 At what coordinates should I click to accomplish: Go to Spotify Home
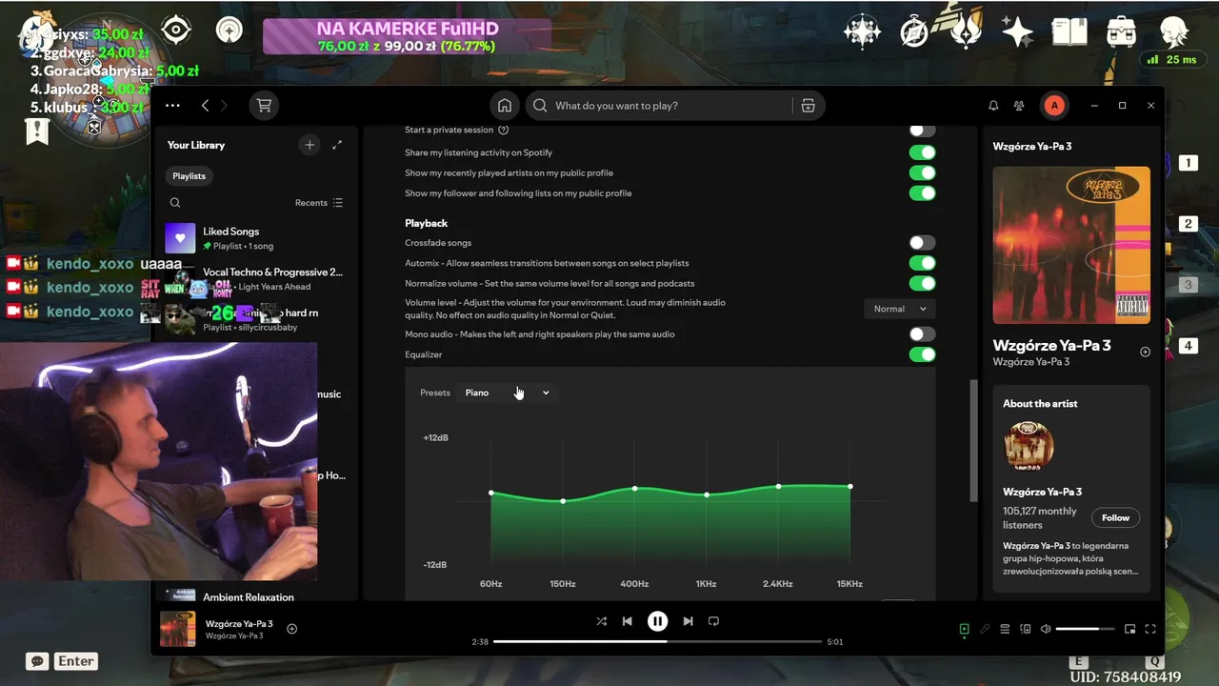pyautogui.click(x=505, y=106)
